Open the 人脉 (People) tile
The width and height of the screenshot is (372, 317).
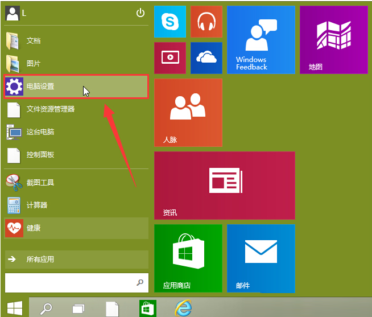point(188,112)
